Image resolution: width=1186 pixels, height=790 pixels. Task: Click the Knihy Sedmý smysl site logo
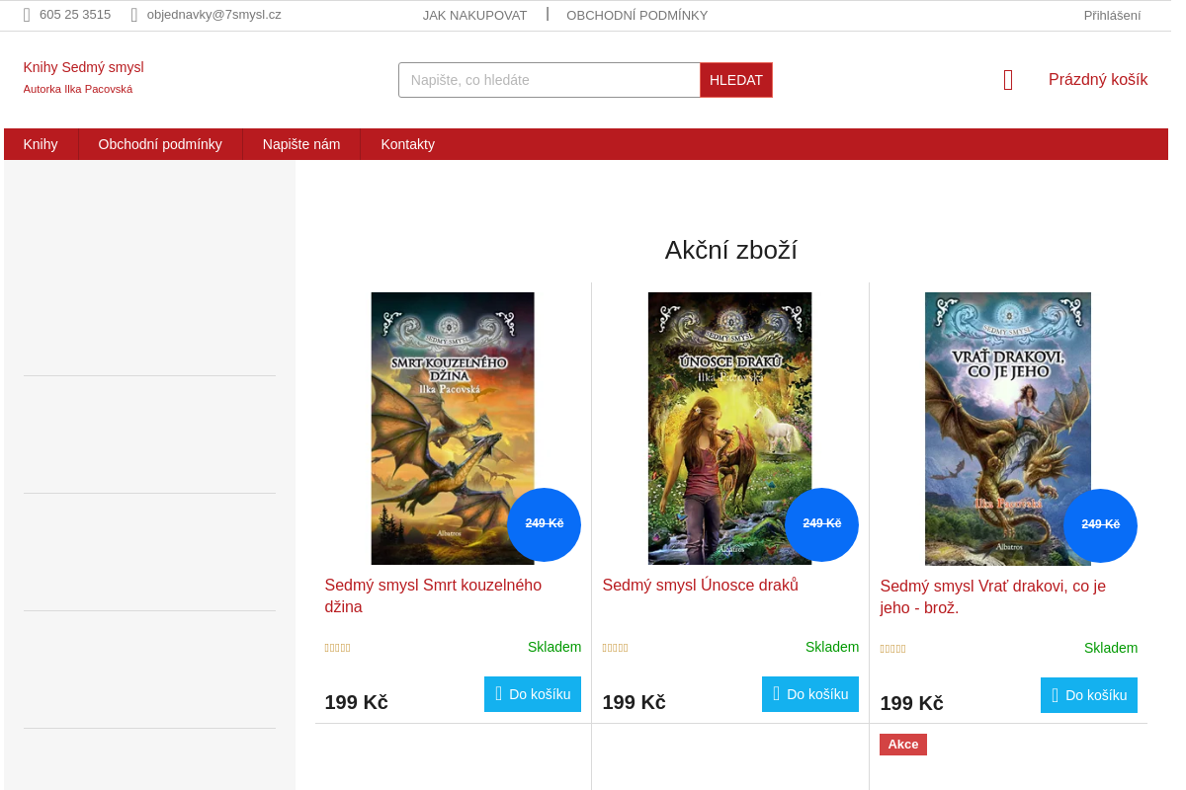[x=84, y=67]
